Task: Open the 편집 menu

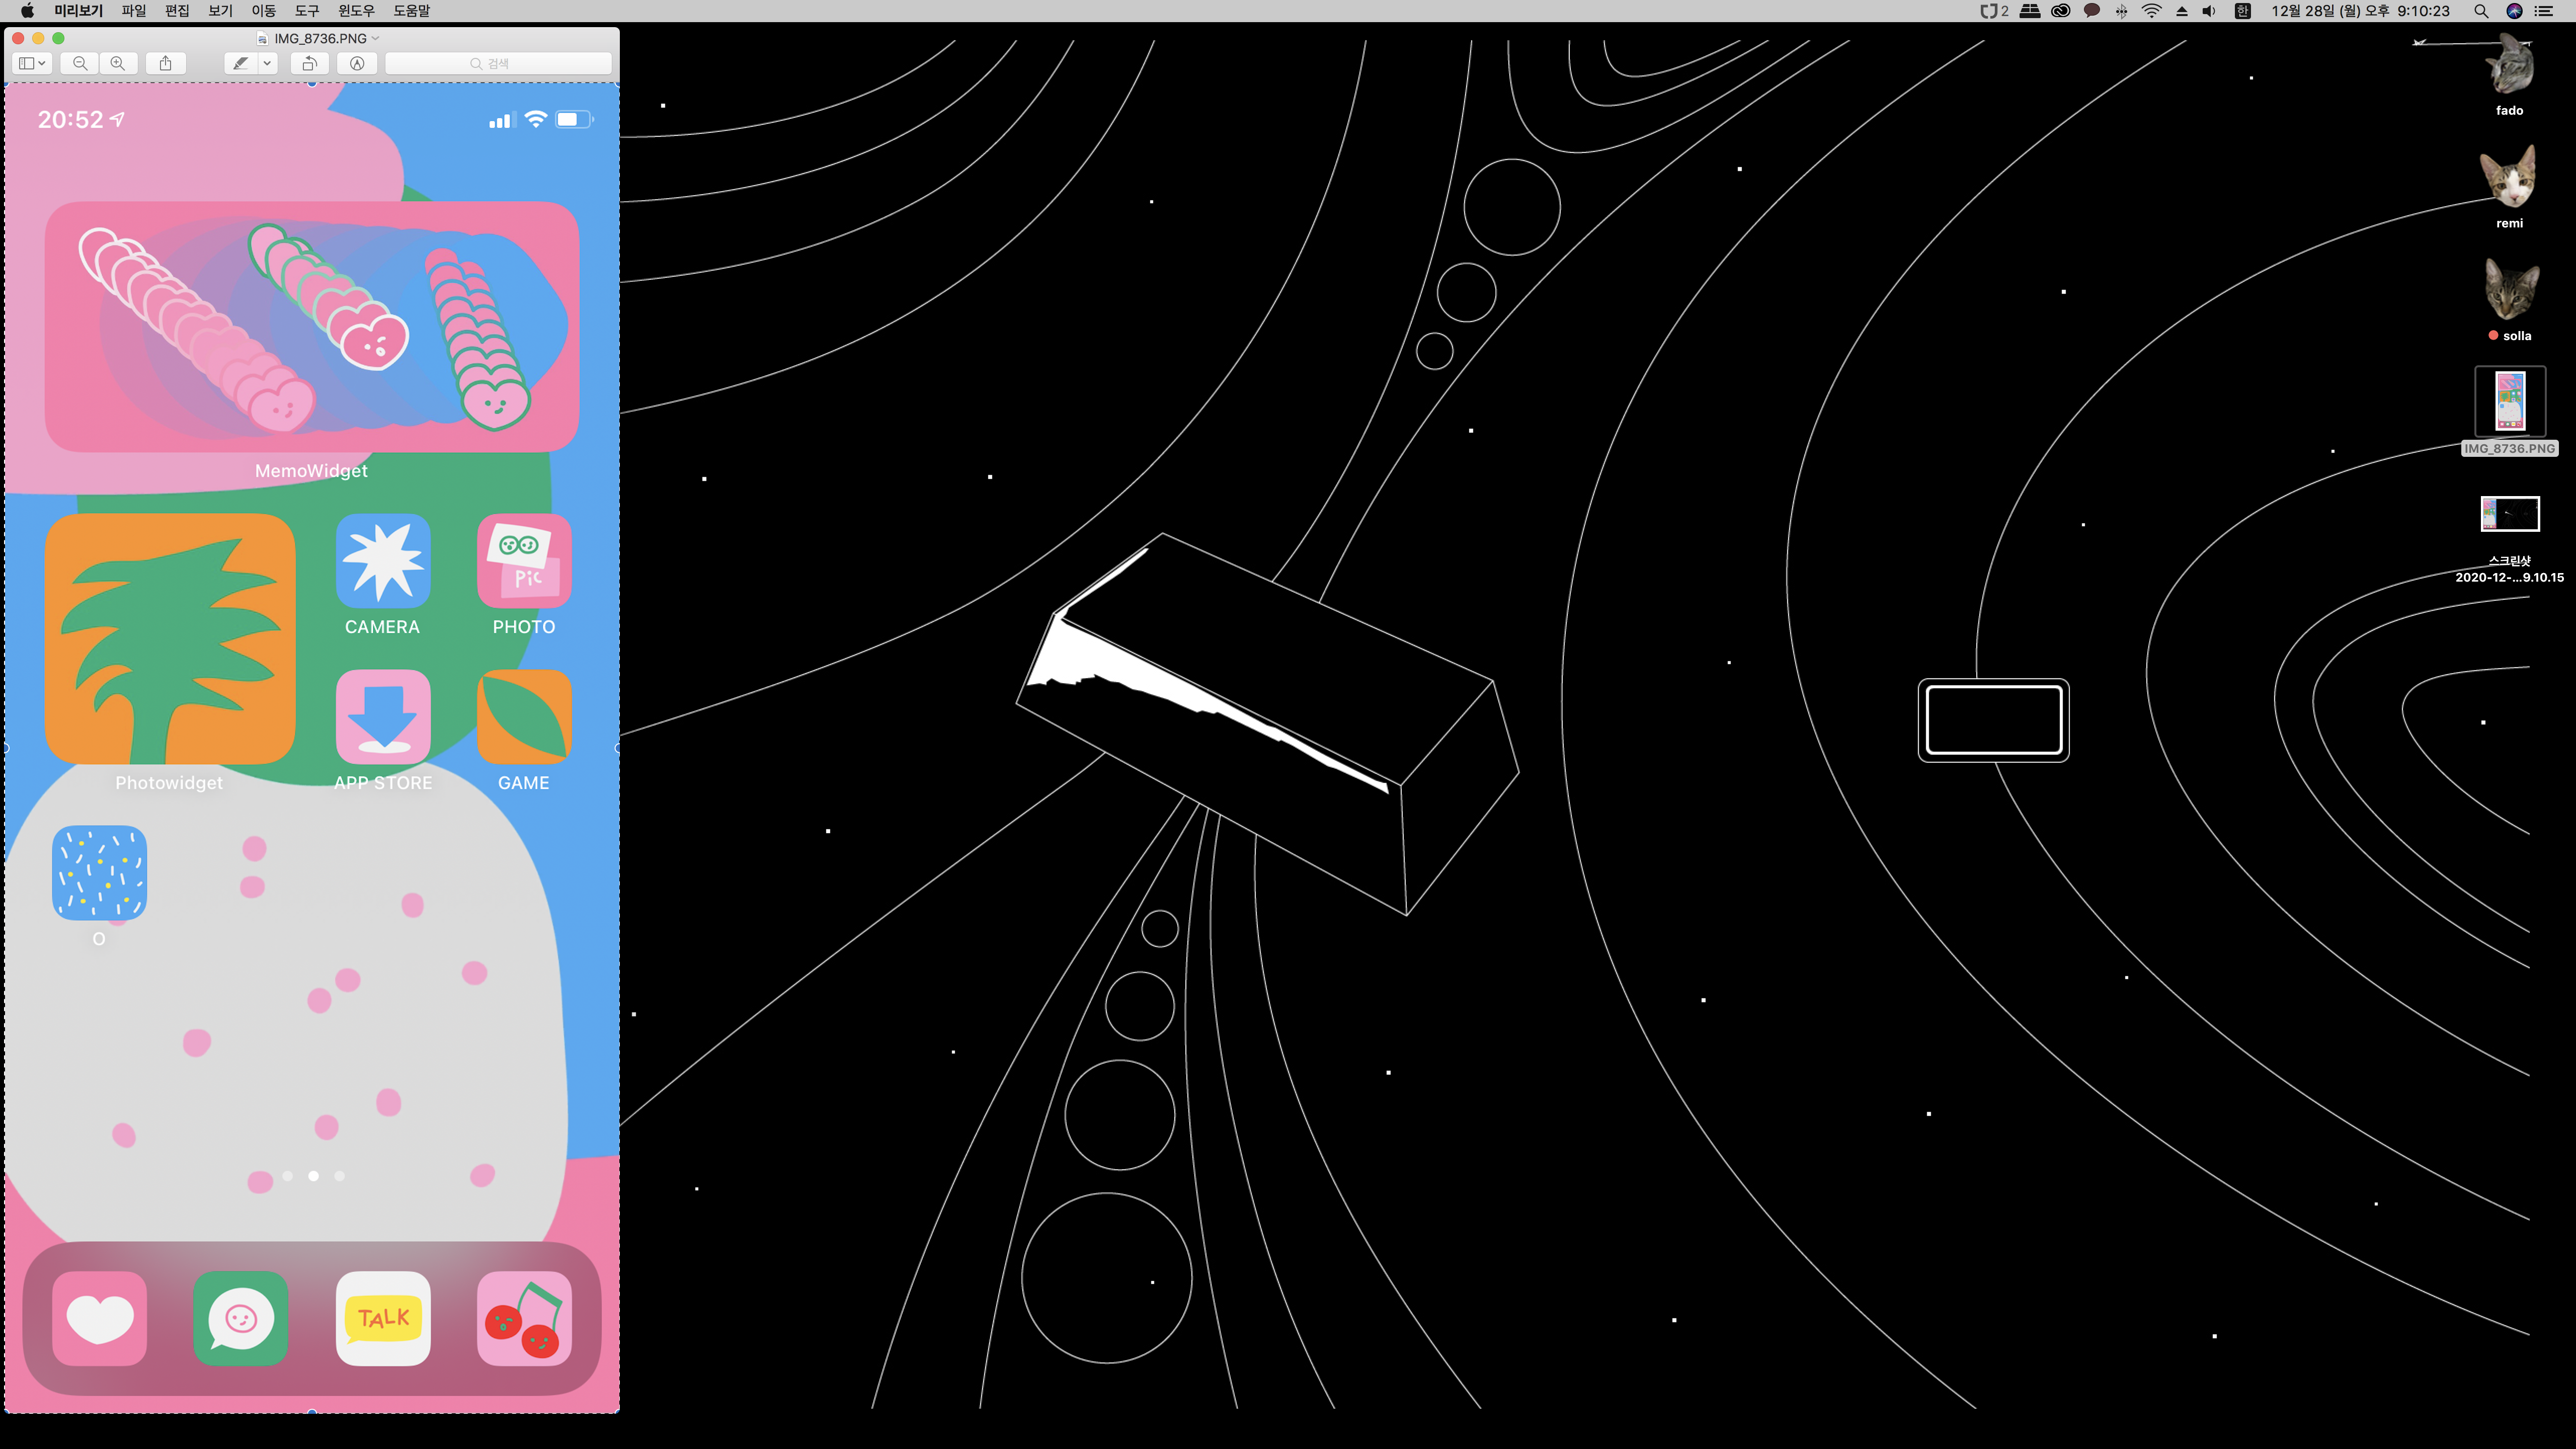Action: coord(177,11)
